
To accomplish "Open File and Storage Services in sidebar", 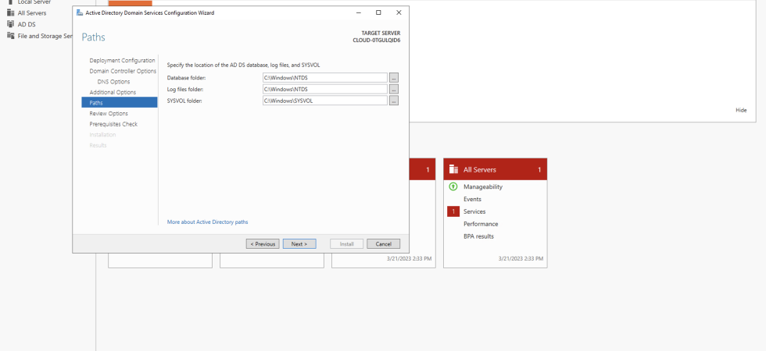I will point(45,36).
